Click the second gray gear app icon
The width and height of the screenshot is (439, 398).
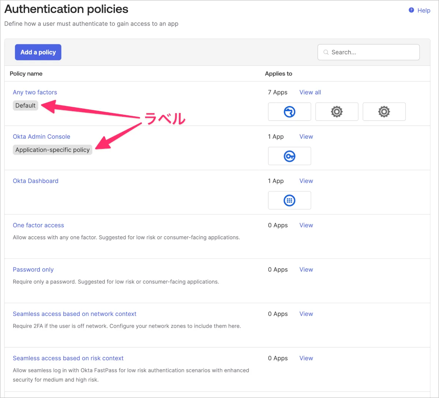pos(384,112)
